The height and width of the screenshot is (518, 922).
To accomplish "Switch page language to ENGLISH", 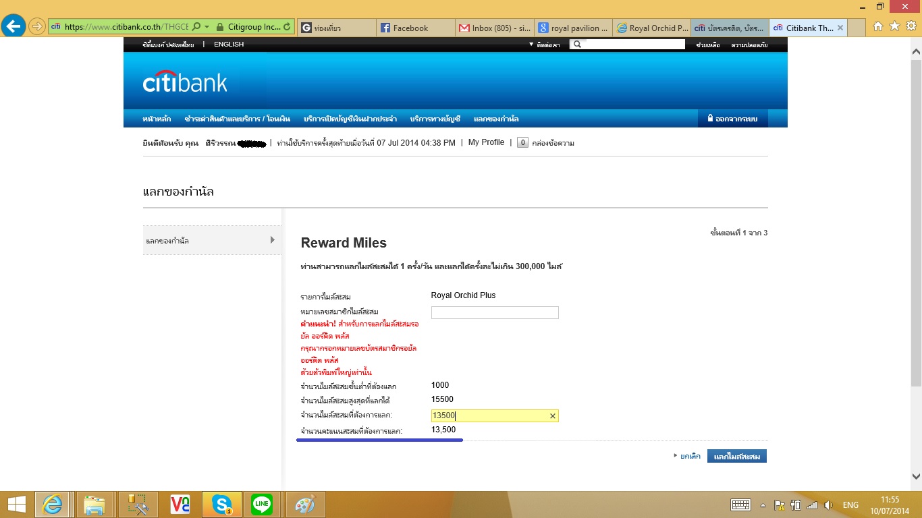I will 229,45.
